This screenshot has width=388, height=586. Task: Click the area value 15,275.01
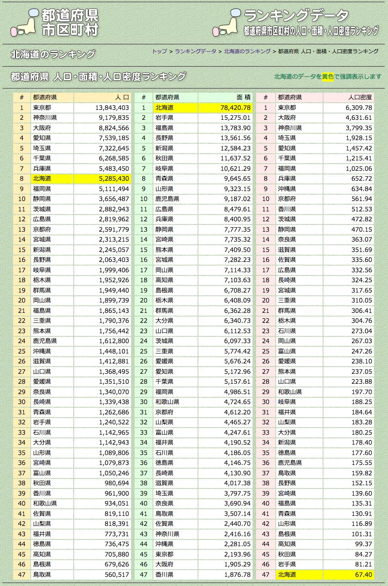(x=235, y=117)
